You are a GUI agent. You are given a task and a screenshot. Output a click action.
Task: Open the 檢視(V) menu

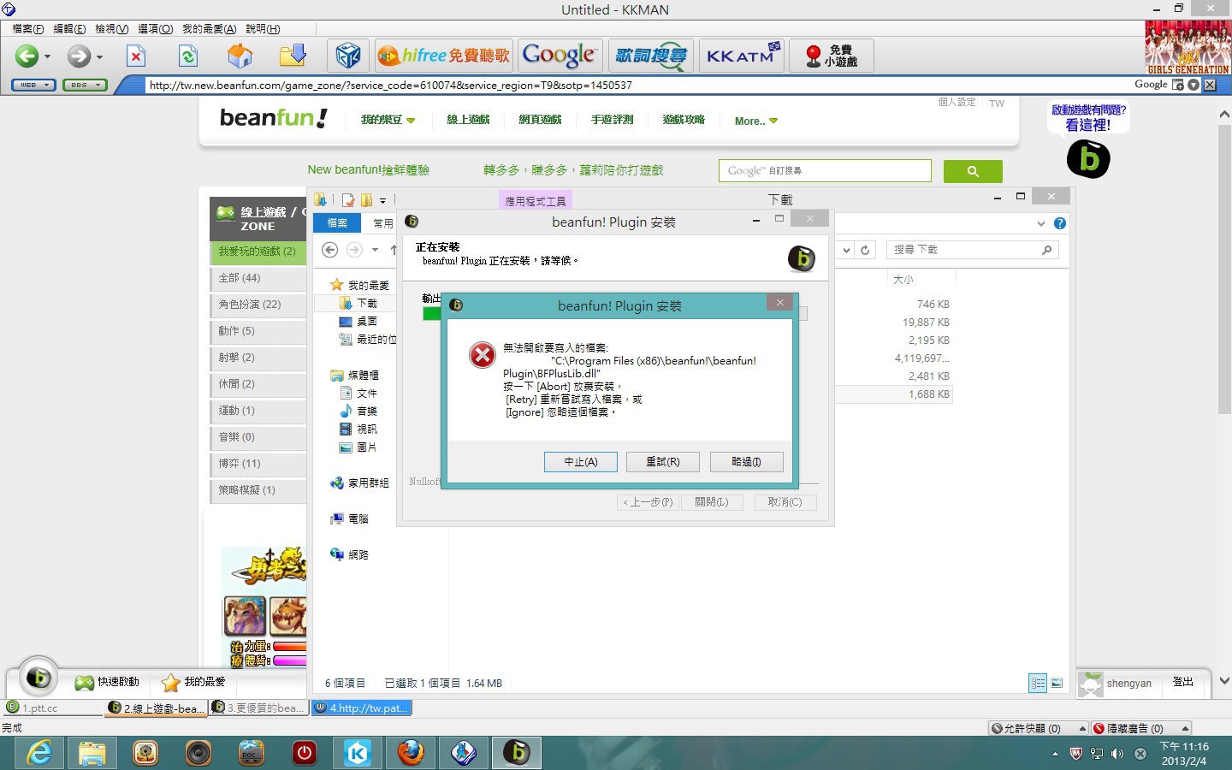(111, 28)
